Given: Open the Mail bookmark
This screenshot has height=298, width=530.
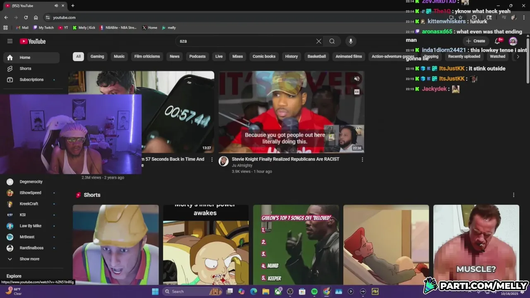Looking at the screenshot, I should pyautogui.click(x=22, y=28).
